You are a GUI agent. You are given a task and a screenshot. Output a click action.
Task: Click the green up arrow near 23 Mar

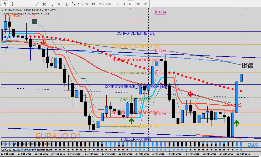tap(132, 121)
